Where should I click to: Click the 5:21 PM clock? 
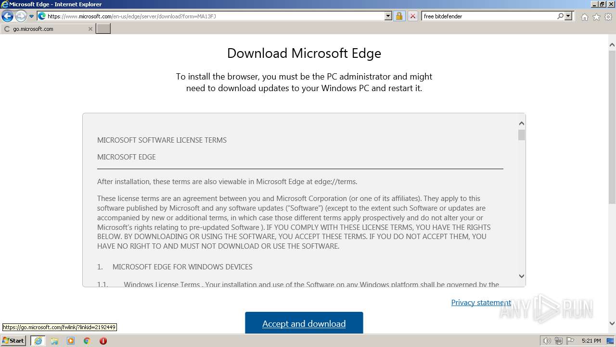coord(591,341)
